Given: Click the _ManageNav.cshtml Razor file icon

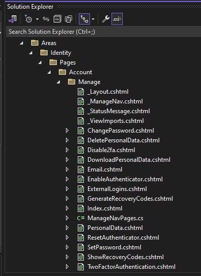Looking at the screenshot, I should (x=81, y=101).
